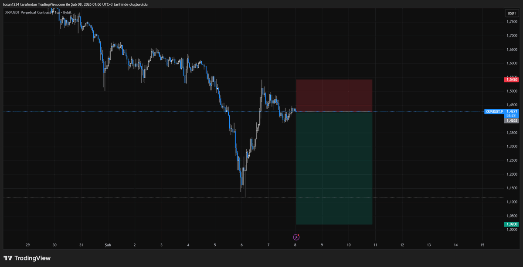Click the 1,5000 price axis label
Image resolution: width=523 pixels, height=267 pixels.
[512, 91]
